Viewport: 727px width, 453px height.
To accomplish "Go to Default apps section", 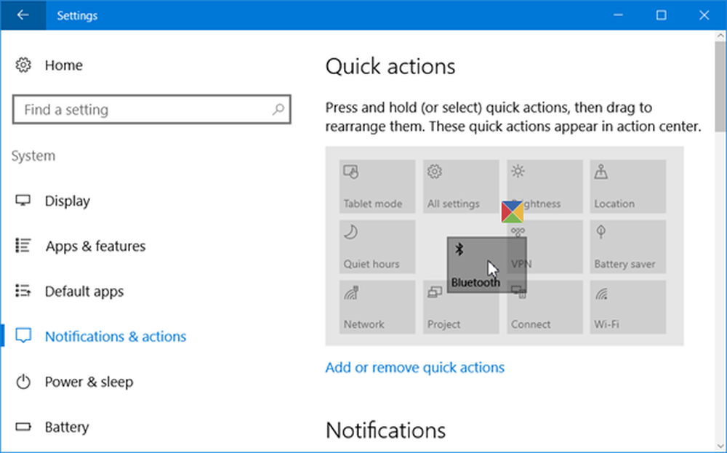I will coord(84,292).
